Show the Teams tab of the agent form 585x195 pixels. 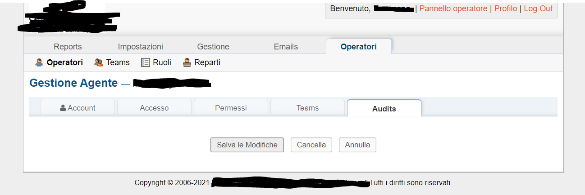(307, 108)
